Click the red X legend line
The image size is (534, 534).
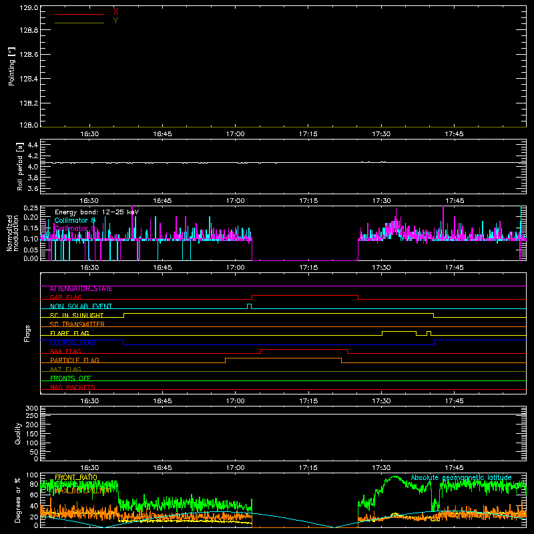79,14
